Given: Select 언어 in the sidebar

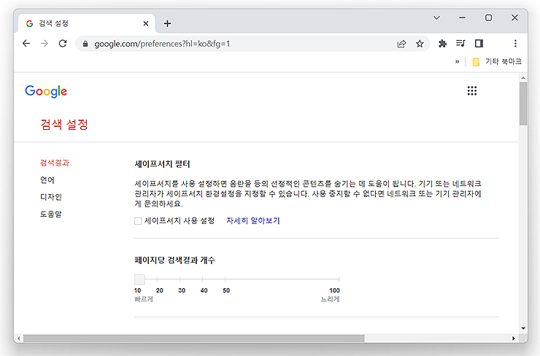Looking at the screenshot, I should (x=47, y=180).
